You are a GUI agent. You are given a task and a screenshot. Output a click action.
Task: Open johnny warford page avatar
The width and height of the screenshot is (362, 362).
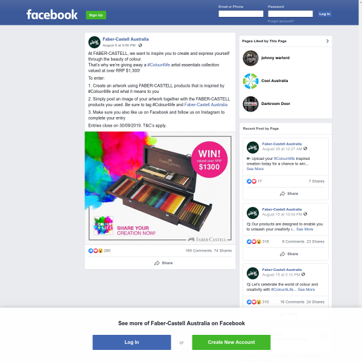tap(250, 58)
